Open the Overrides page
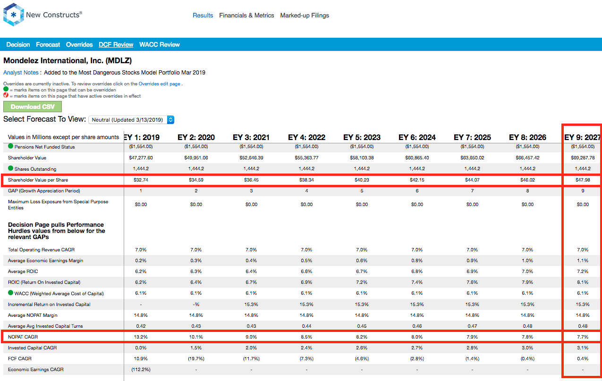Image resolution: width=602 pixels, height=381 pixels. 79,44
